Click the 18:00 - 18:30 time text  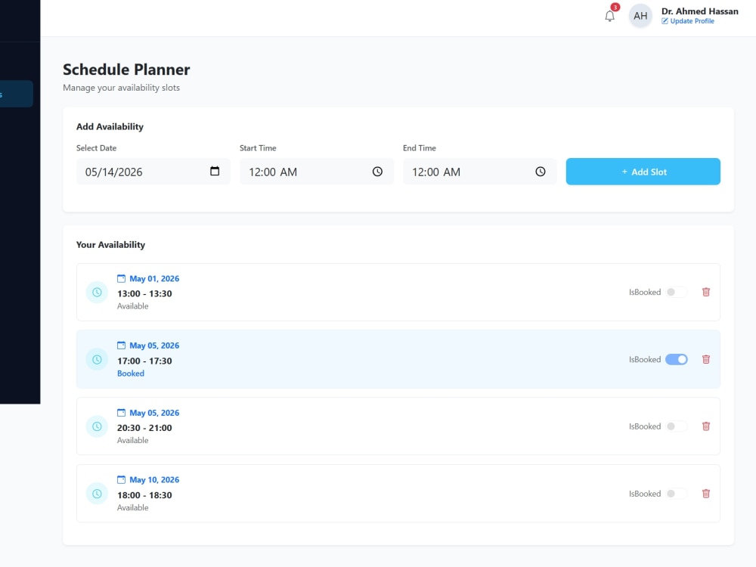click(x=144, y=495)
